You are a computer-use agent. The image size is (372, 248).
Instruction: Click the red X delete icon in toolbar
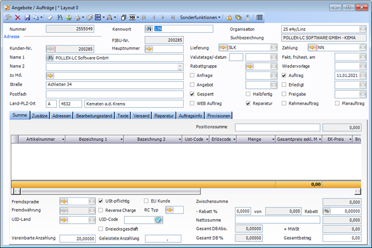(17, 17)
